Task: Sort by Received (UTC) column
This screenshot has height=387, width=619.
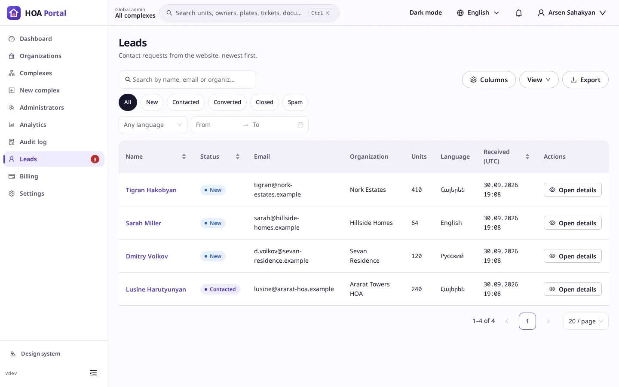Action: point(527,157)
